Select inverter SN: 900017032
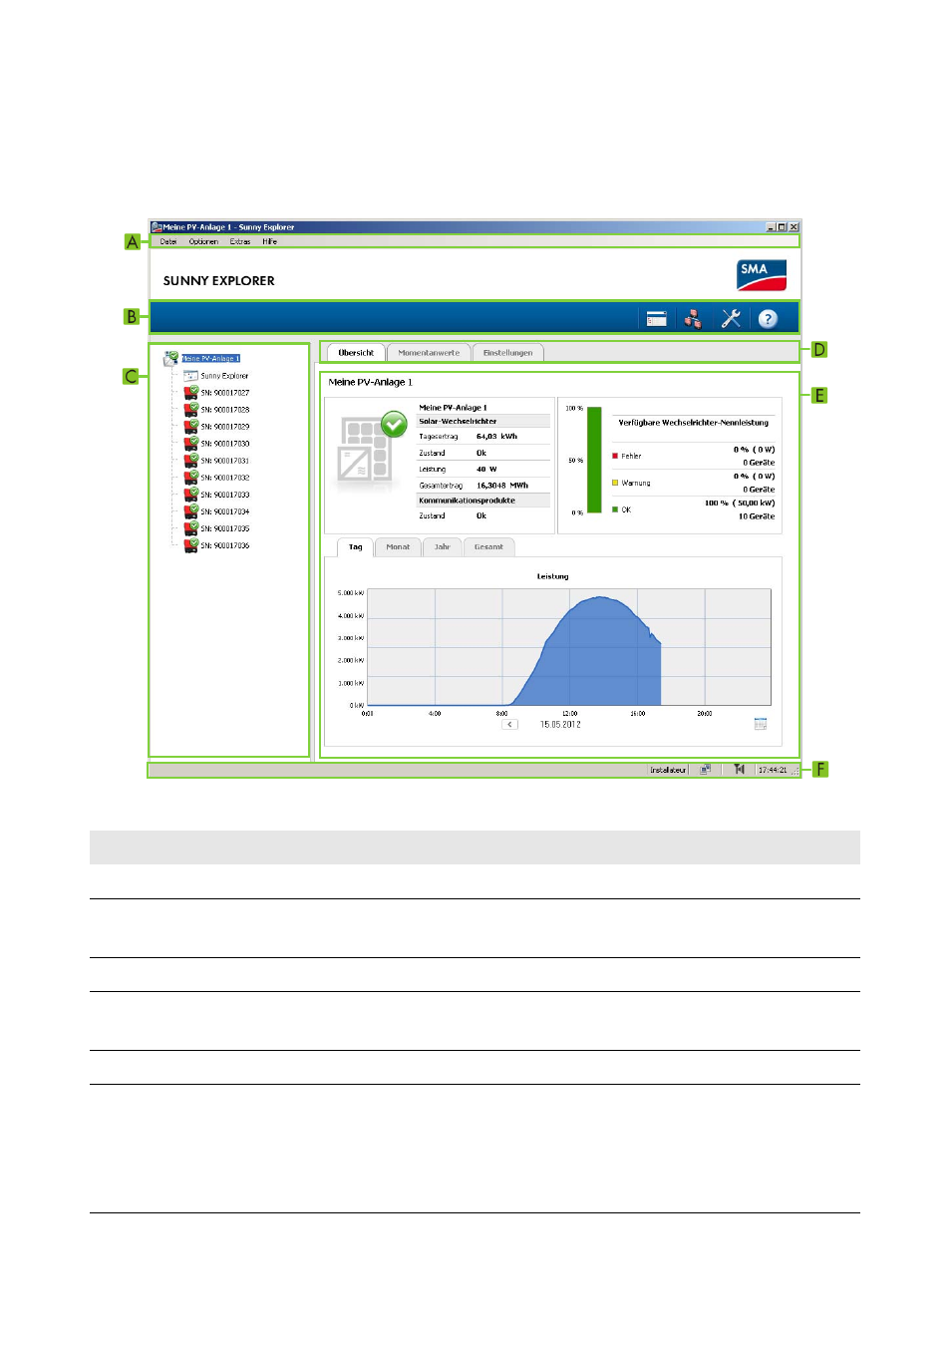Viewport: 951px width, 1347px height. pos(225,478)
